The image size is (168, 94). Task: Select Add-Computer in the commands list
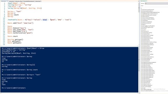tap(144, 28)
